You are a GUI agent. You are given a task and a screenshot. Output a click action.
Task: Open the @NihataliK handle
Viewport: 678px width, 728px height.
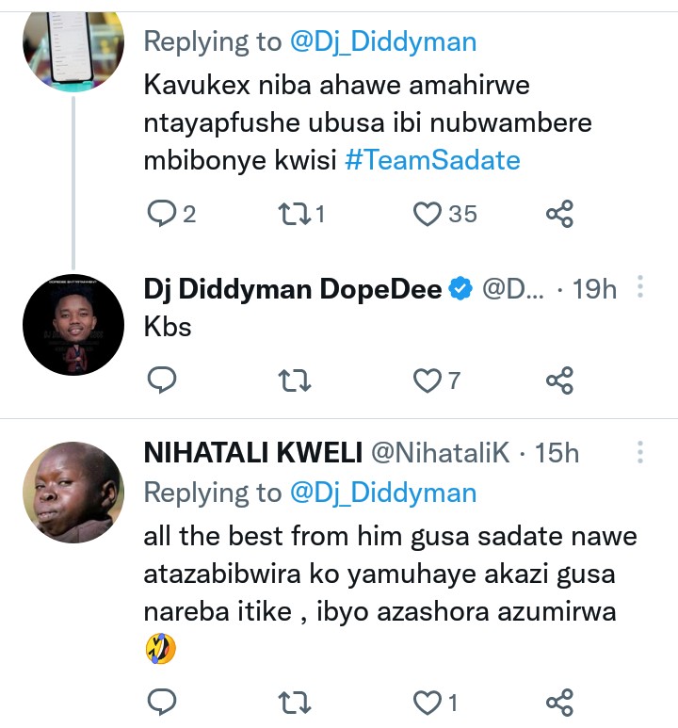tap(441, 453)
